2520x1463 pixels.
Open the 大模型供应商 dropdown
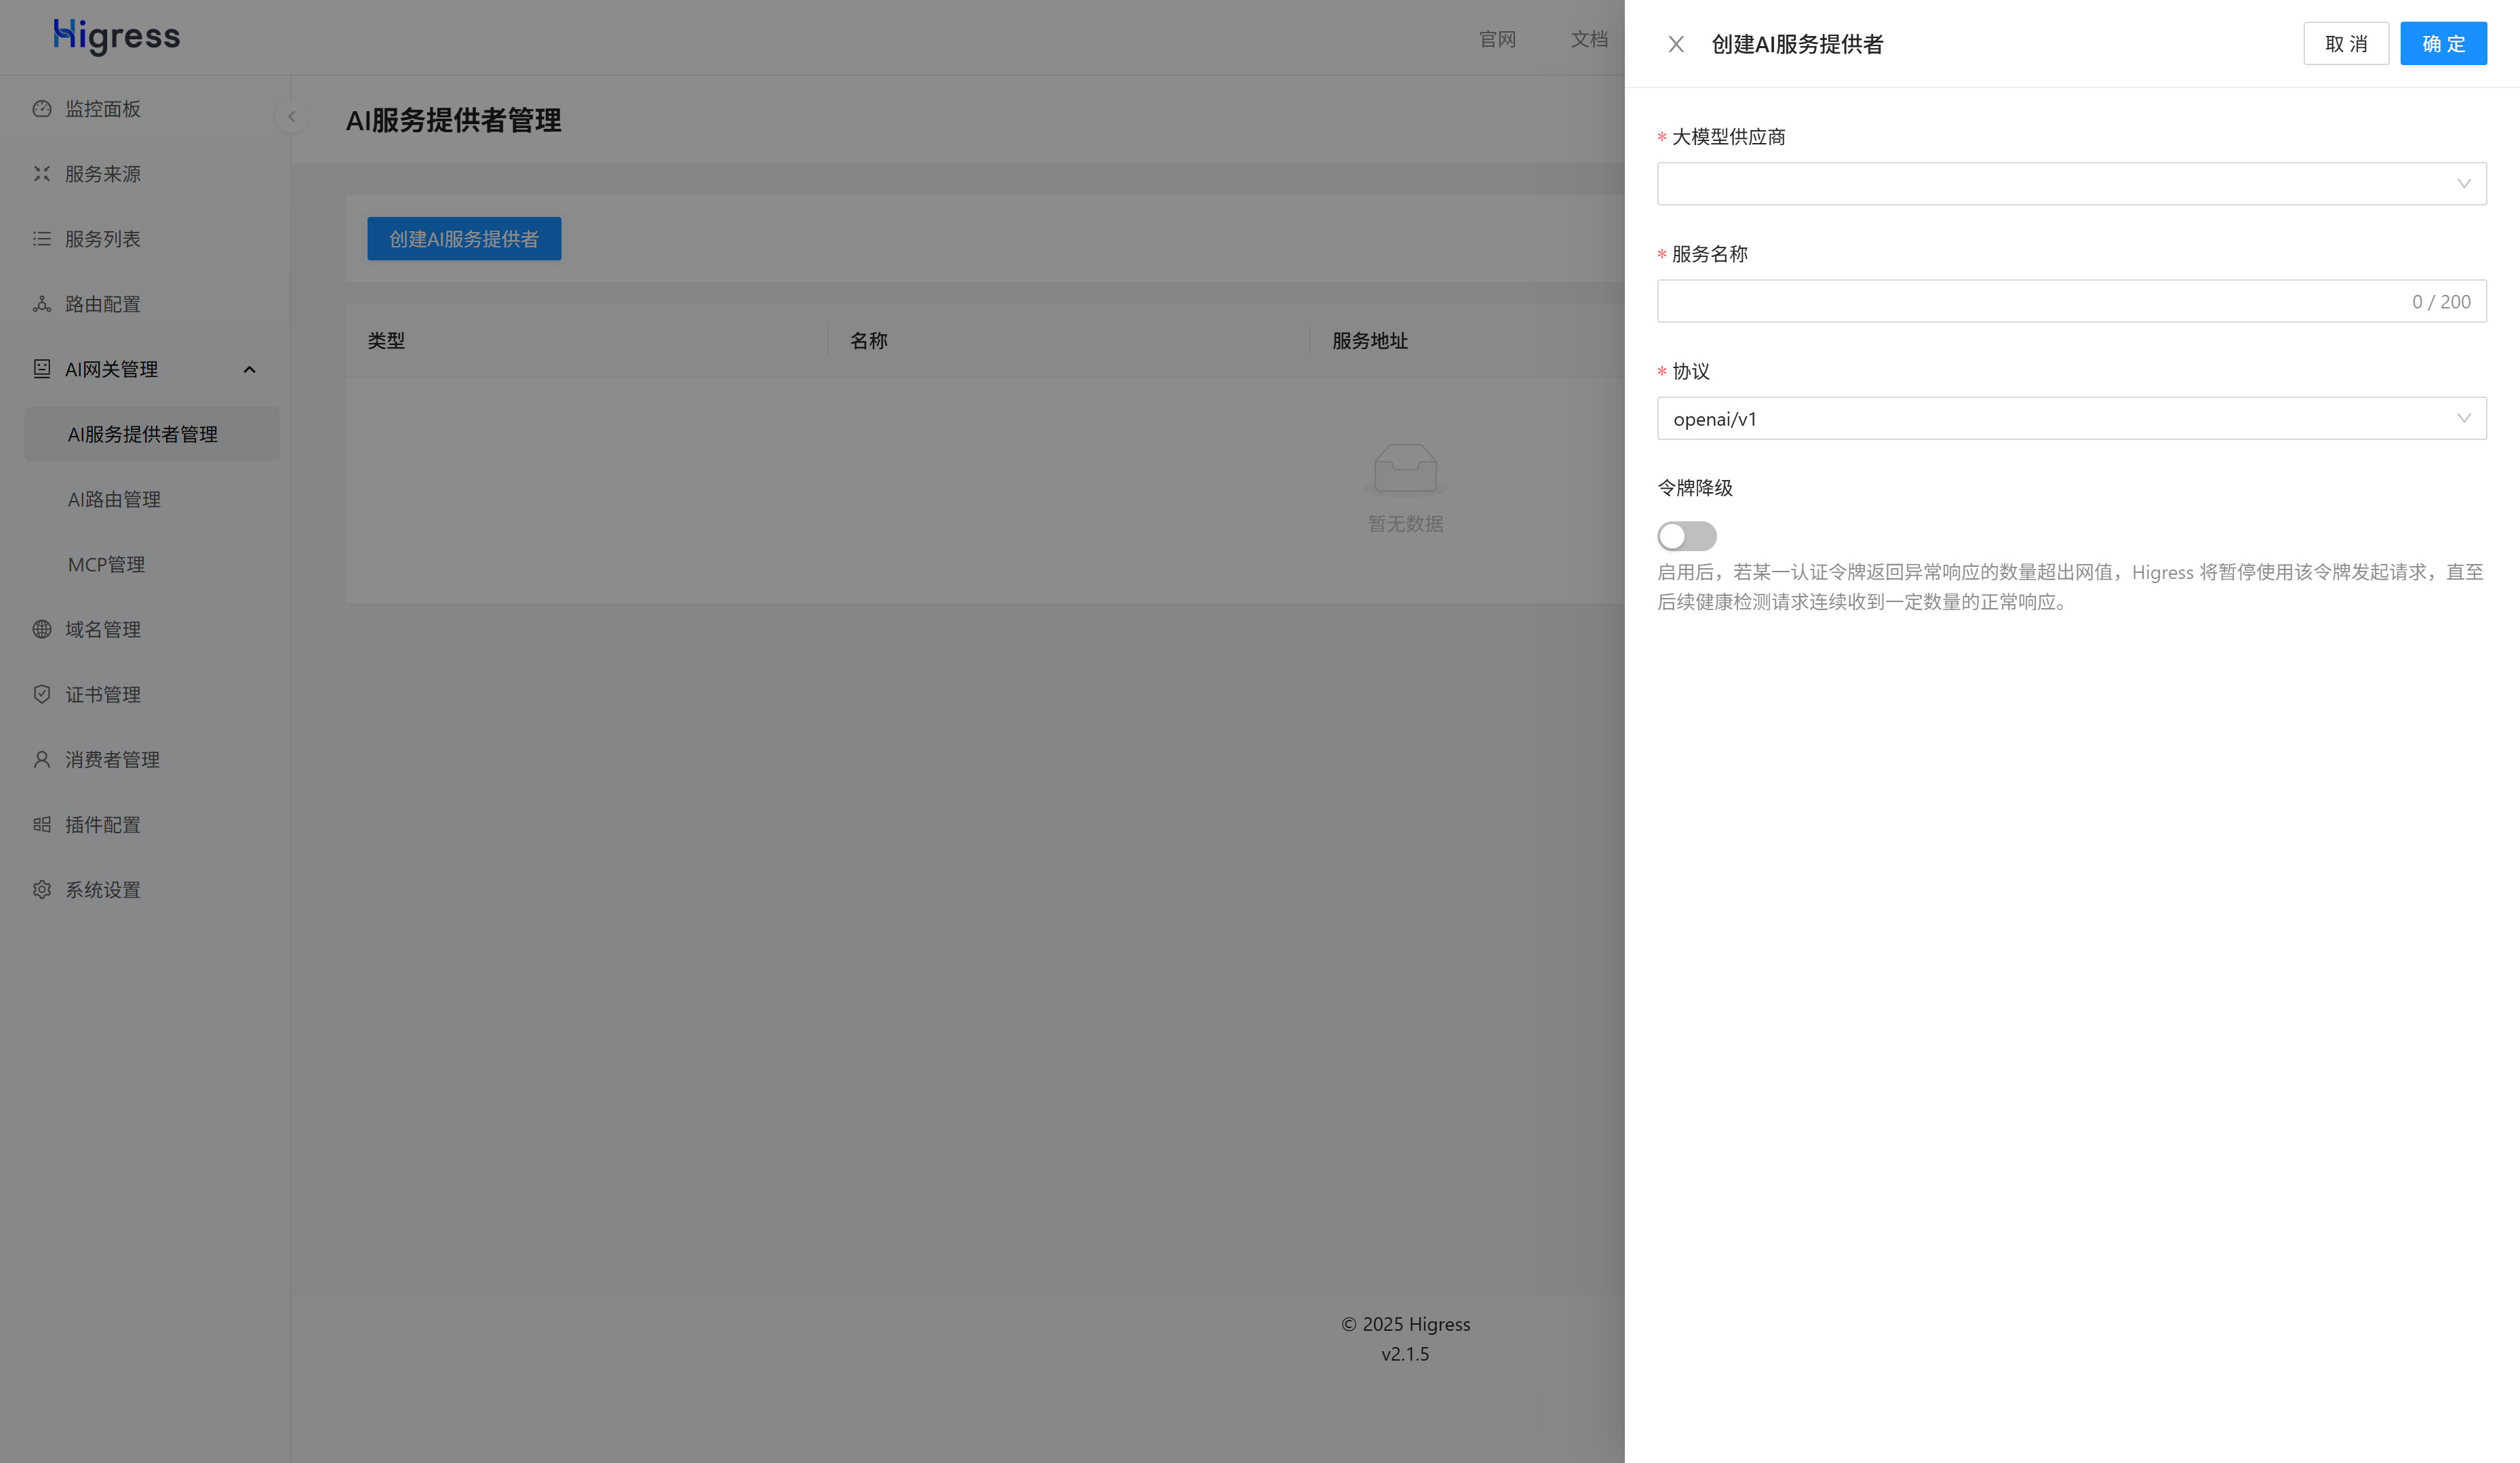click(x=2071, y=183)
